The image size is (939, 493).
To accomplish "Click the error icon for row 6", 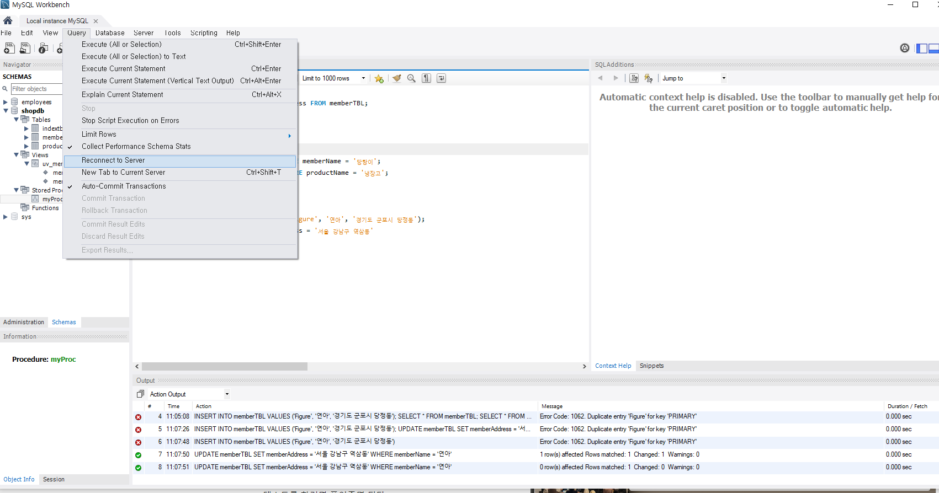I will [138, 442].
